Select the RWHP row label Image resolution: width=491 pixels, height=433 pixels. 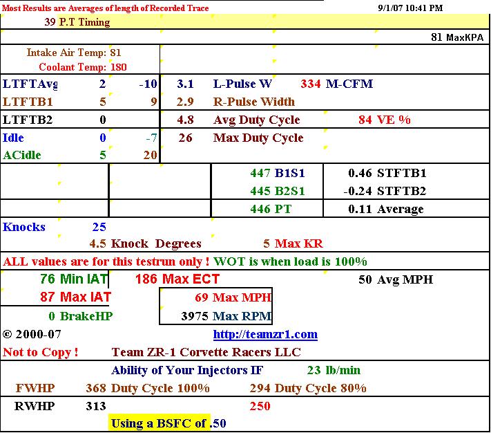tap(34, 407)
